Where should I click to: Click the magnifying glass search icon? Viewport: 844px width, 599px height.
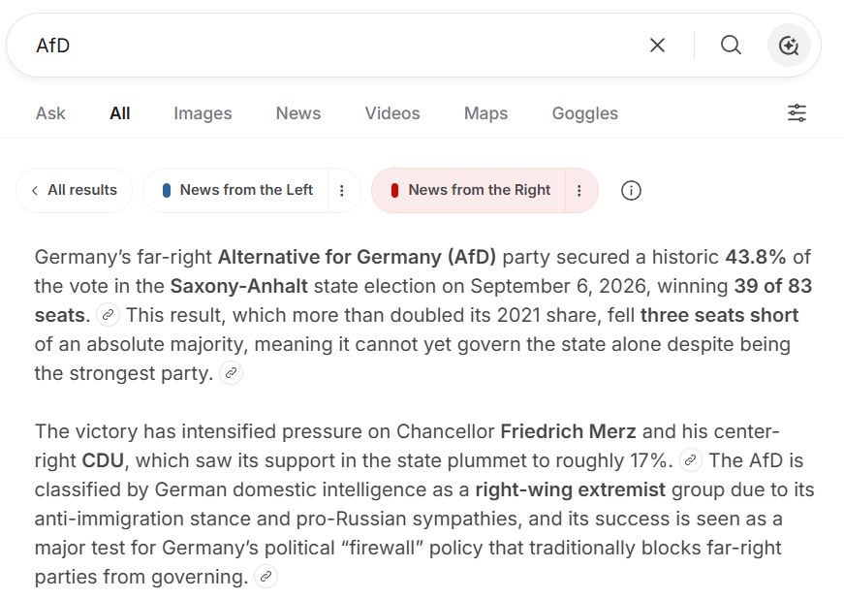tap(731, 46)
